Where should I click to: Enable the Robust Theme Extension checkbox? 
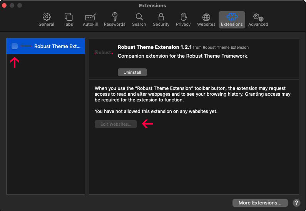click(15, 46)
